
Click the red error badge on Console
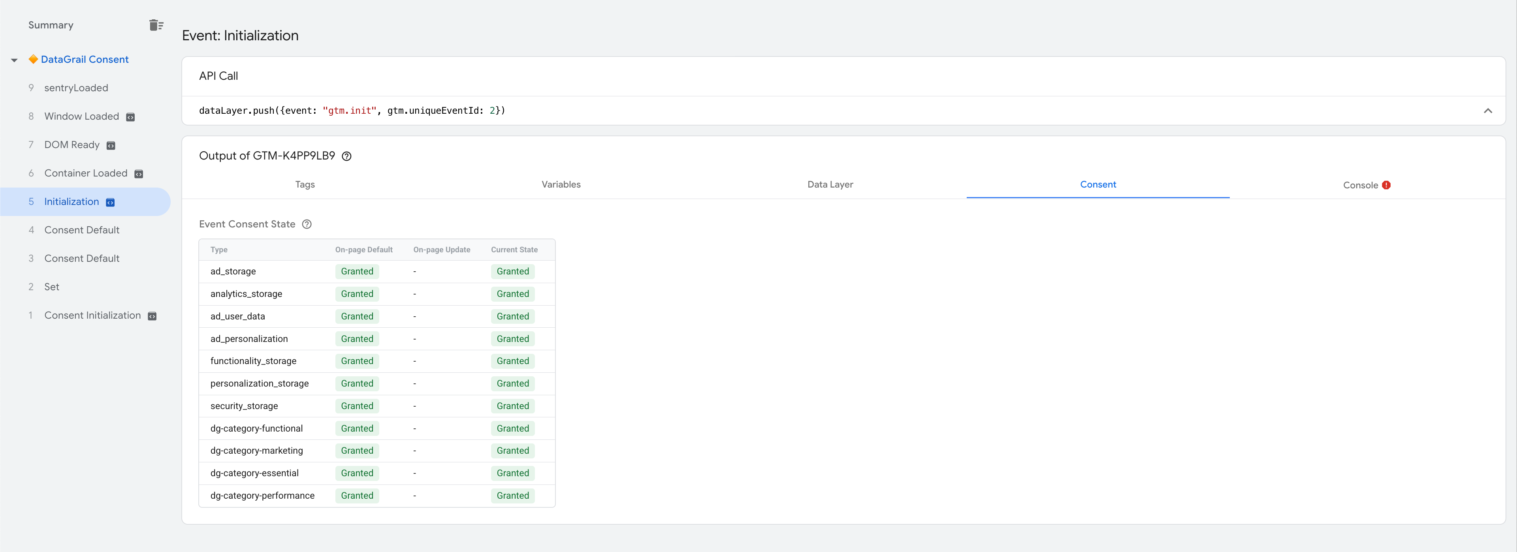coord(1386,185)
